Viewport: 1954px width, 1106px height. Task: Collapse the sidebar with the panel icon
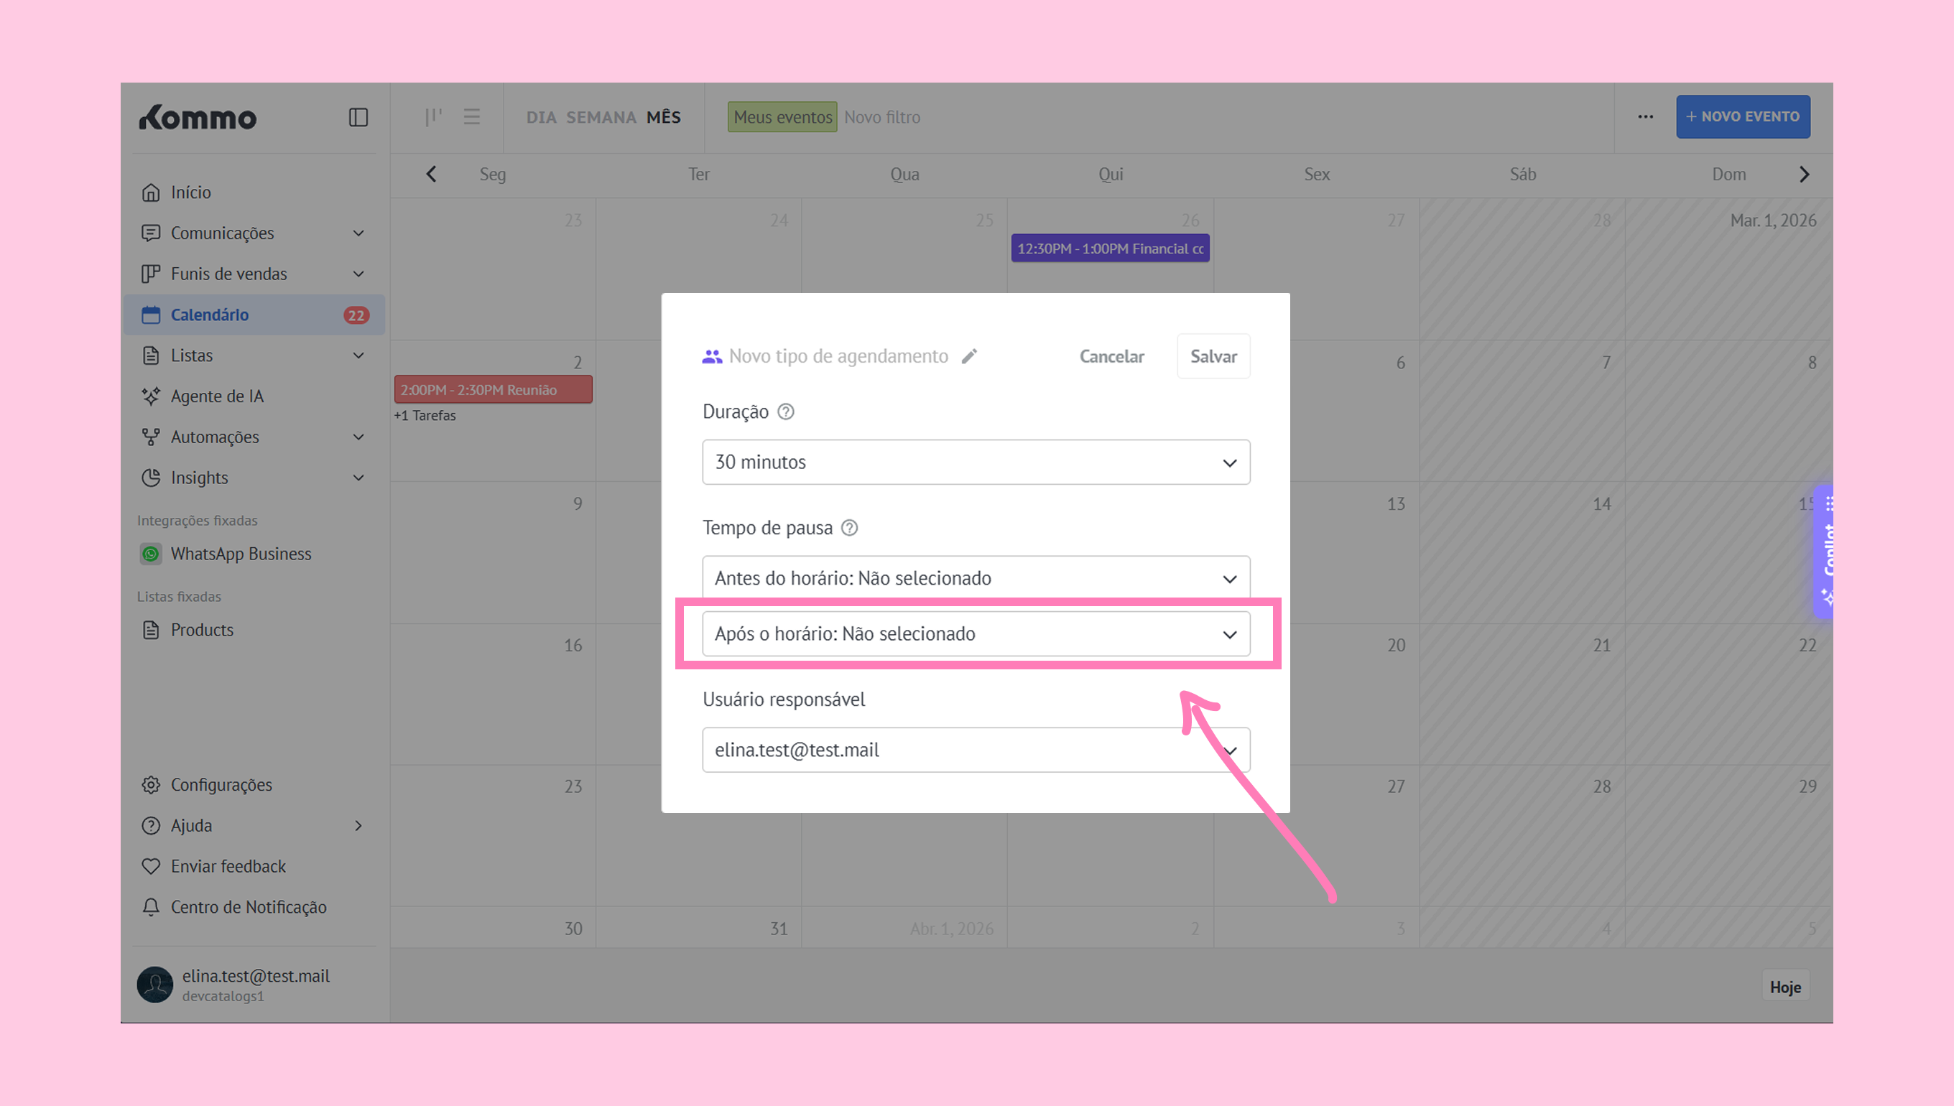coord(358,117)
